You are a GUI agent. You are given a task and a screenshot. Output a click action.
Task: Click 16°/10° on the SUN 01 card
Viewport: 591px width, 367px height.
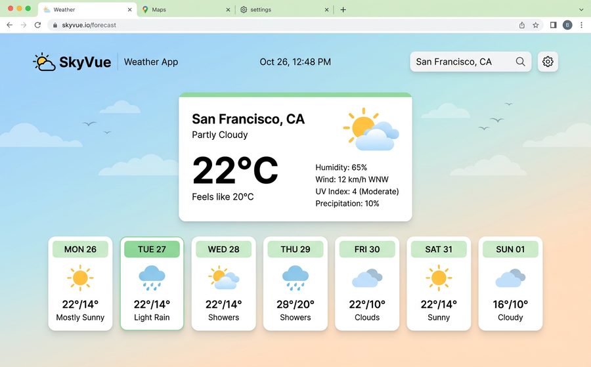(x=510, y=304)
